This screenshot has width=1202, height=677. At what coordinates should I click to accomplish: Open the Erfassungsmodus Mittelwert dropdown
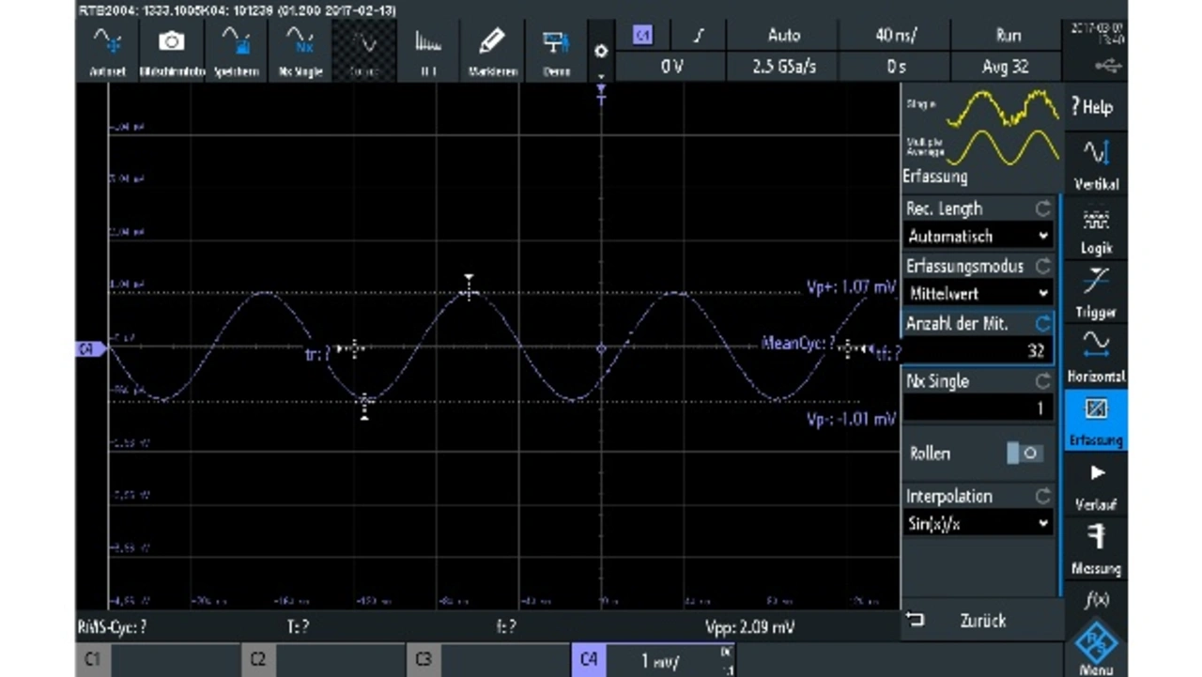[x=978, y=293]
